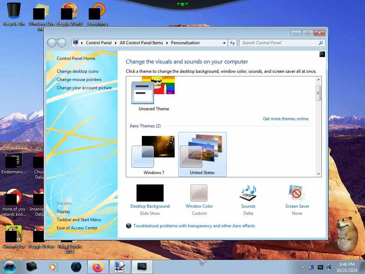Viewport: 365px width, 274px height.
Task: Refresh the Control Panel address bar
Action: [x=232, y=43]
